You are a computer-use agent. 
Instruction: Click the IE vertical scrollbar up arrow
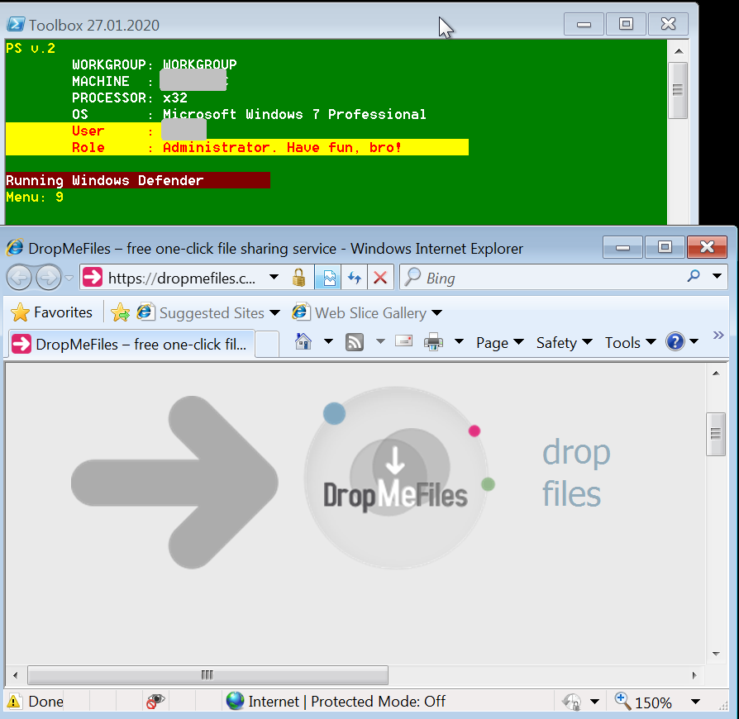pos(716,374)
